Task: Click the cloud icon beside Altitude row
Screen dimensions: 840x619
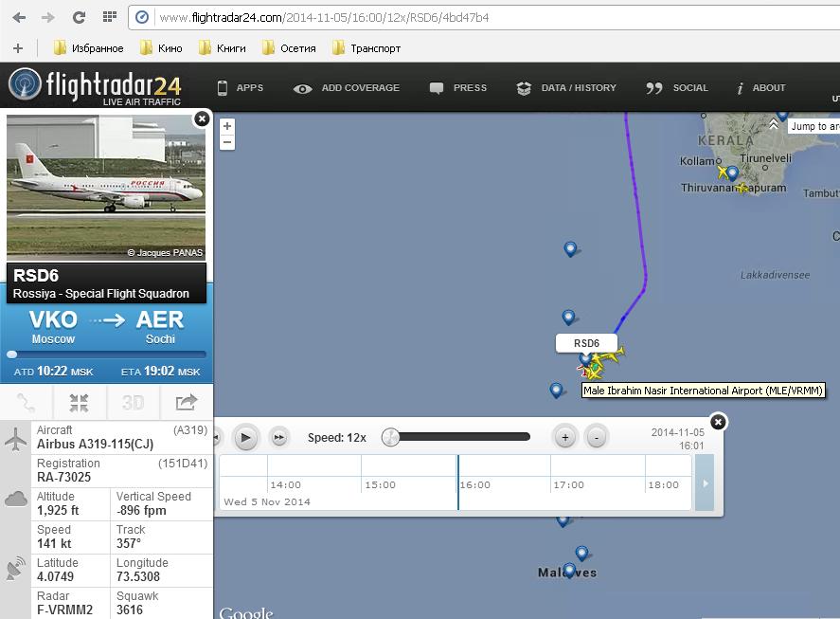Action: point(15,499)
